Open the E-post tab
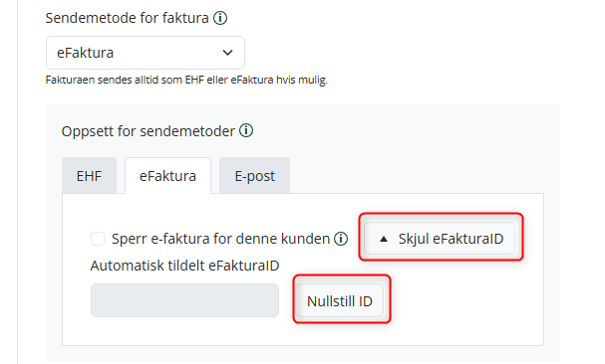605x364 pixels. click(x=254, y=176)
